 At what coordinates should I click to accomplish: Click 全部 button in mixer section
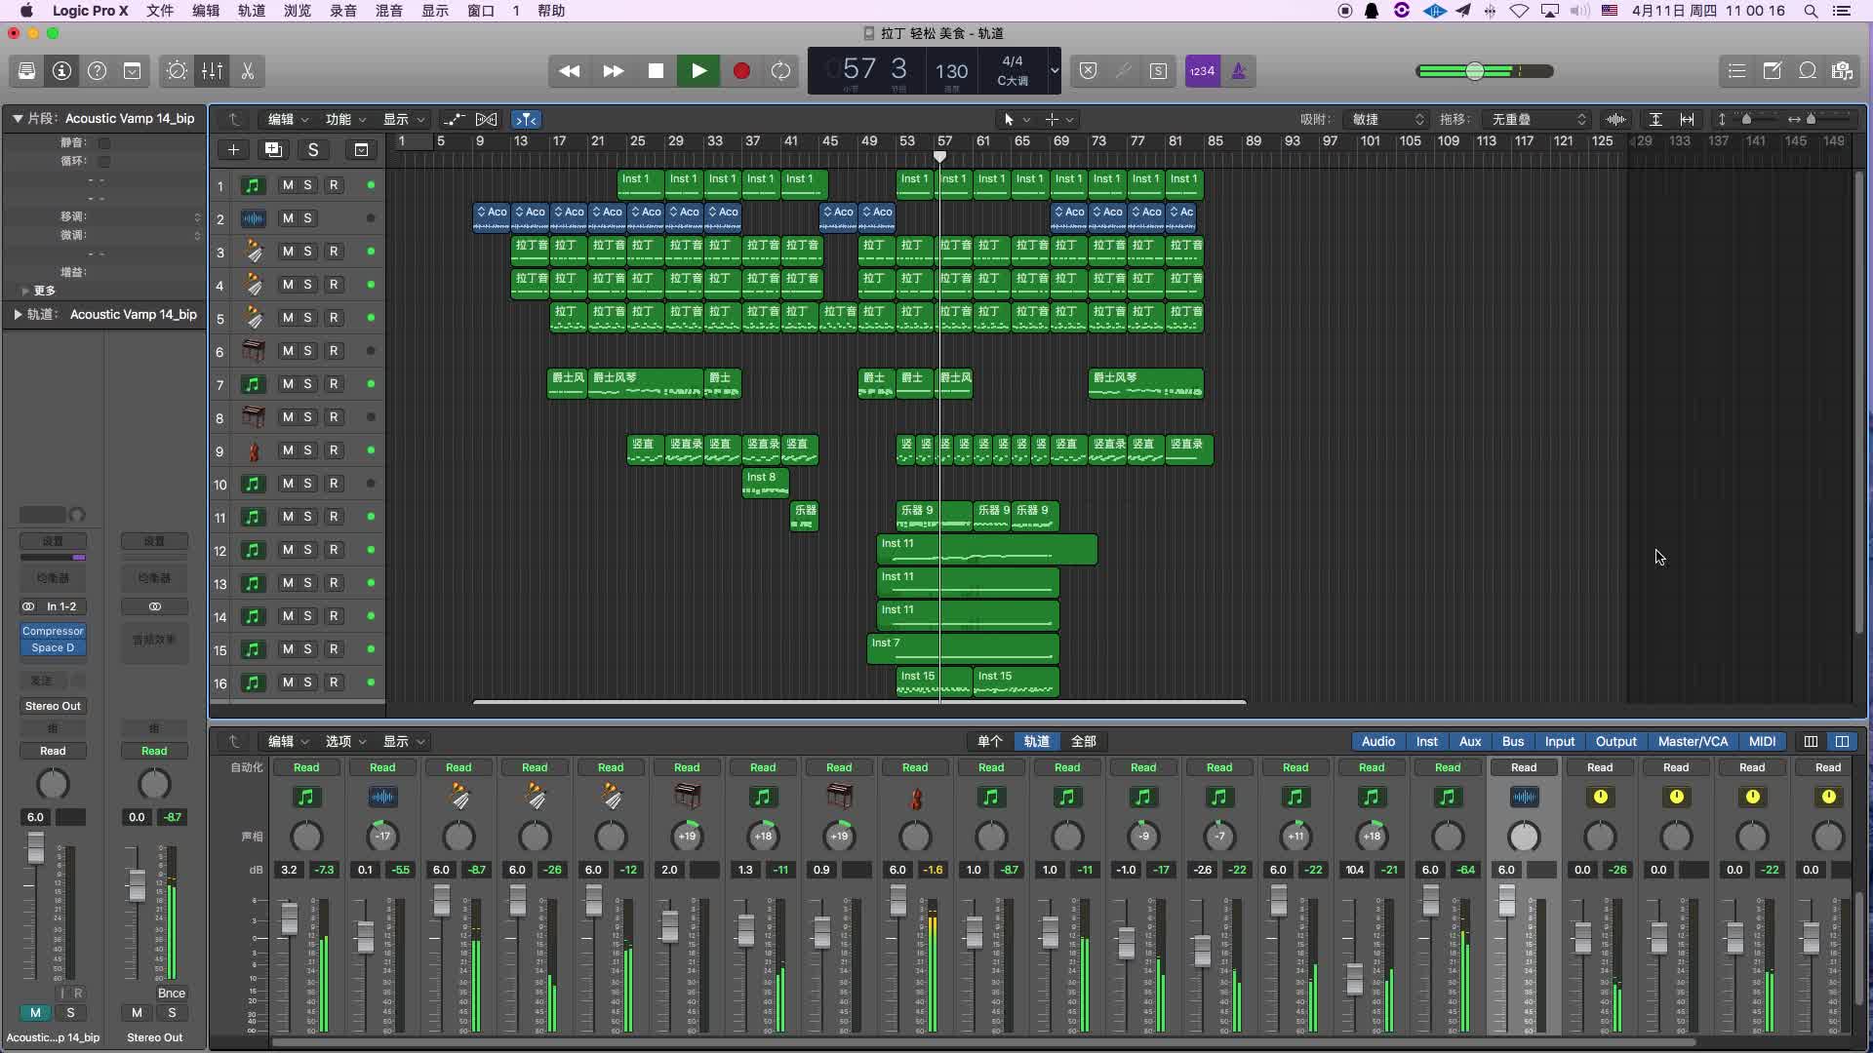[x=1081, y=741]
